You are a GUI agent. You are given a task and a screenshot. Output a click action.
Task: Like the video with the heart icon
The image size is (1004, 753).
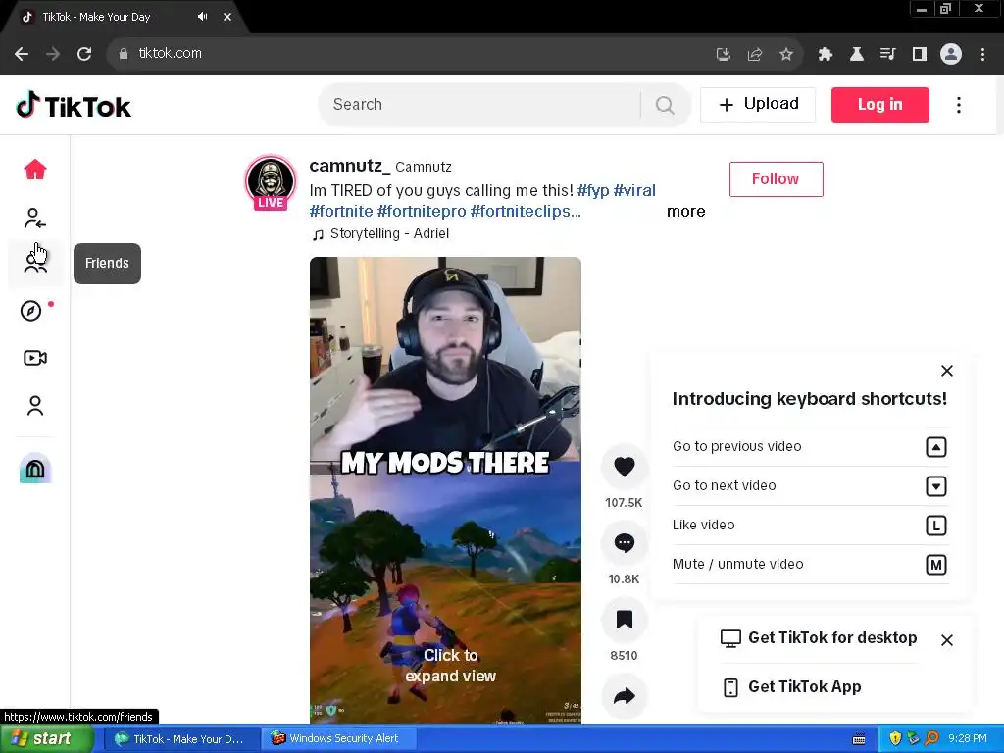[625, 466]
